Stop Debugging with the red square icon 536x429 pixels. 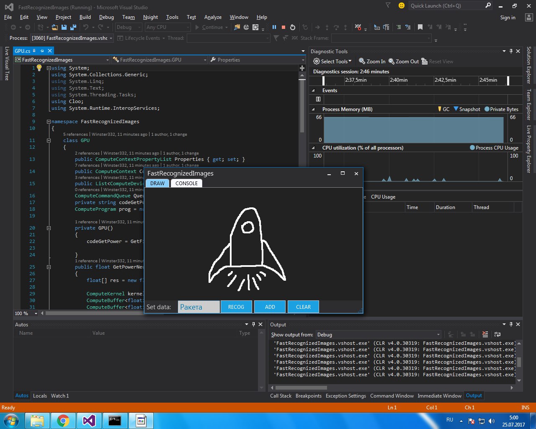[x=283, y=27]
